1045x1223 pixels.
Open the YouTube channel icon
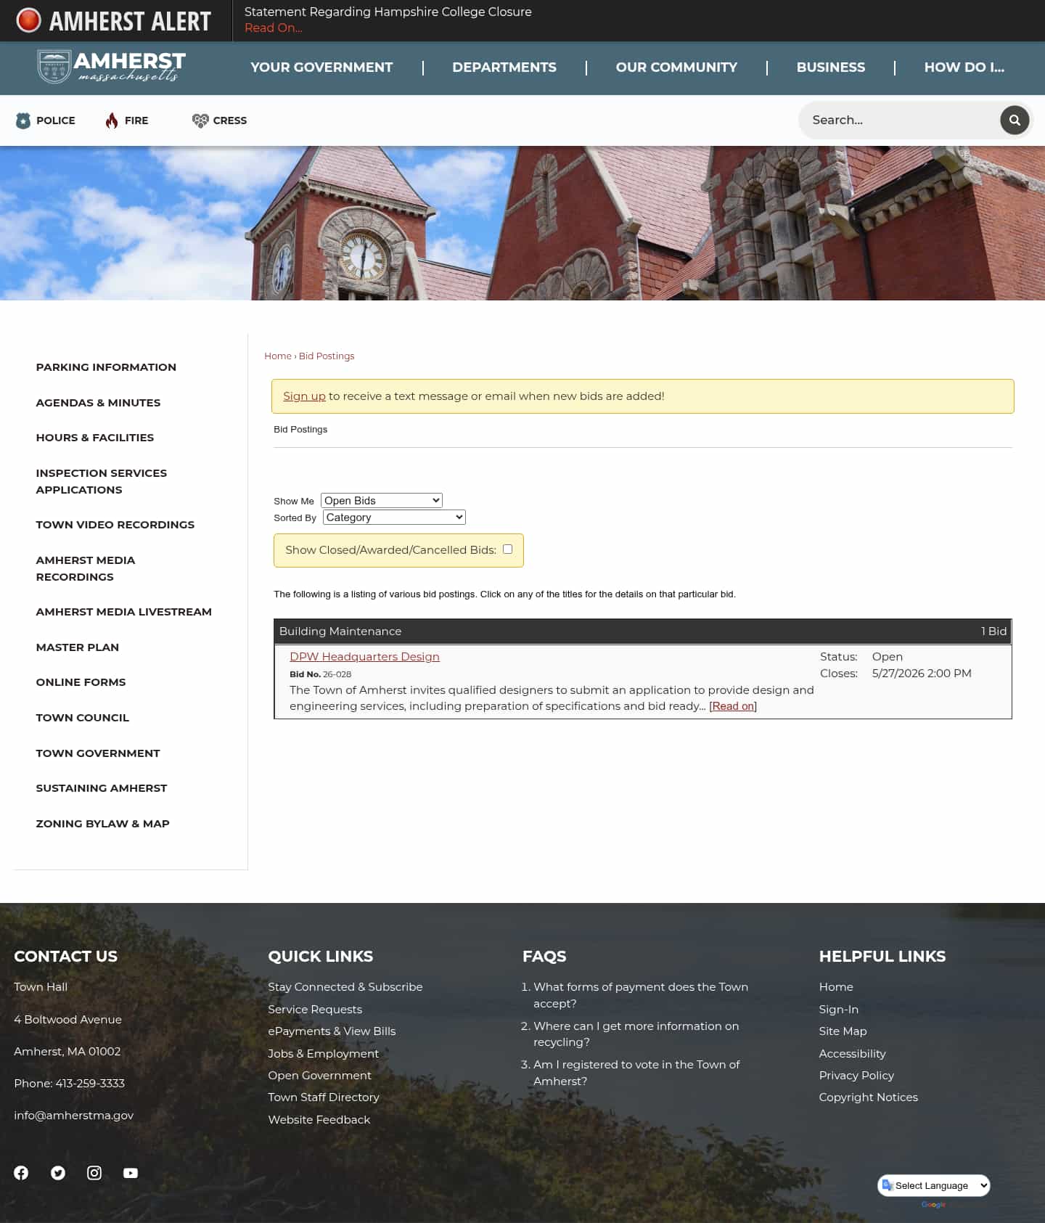[131, 1173]
